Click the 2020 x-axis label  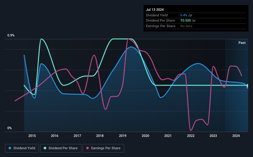point(145,136)
